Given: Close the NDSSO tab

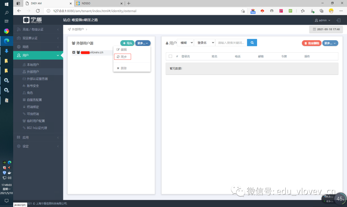Looking at the screenshot, I should pos(121,3).
